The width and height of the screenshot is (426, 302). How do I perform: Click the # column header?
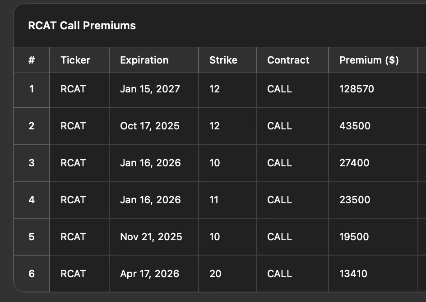(x=32, y=60)
